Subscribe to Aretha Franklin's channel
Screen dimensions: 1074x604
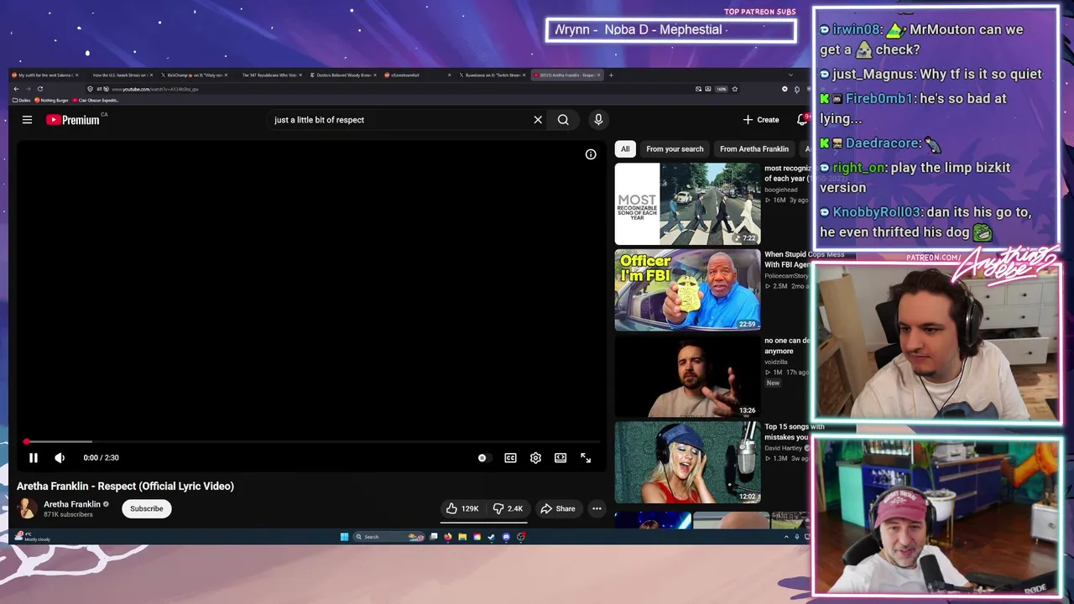(147, 508)
